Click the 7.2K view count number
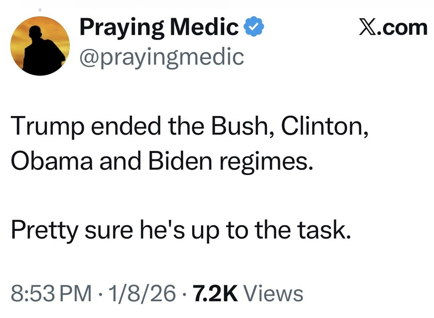 (x=215, y=293)
